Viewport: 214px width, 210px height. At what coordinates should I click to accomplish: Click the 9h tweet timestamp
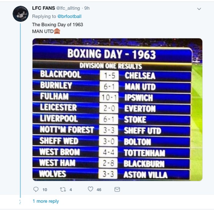pyautogui.click(x=87, y=8)
